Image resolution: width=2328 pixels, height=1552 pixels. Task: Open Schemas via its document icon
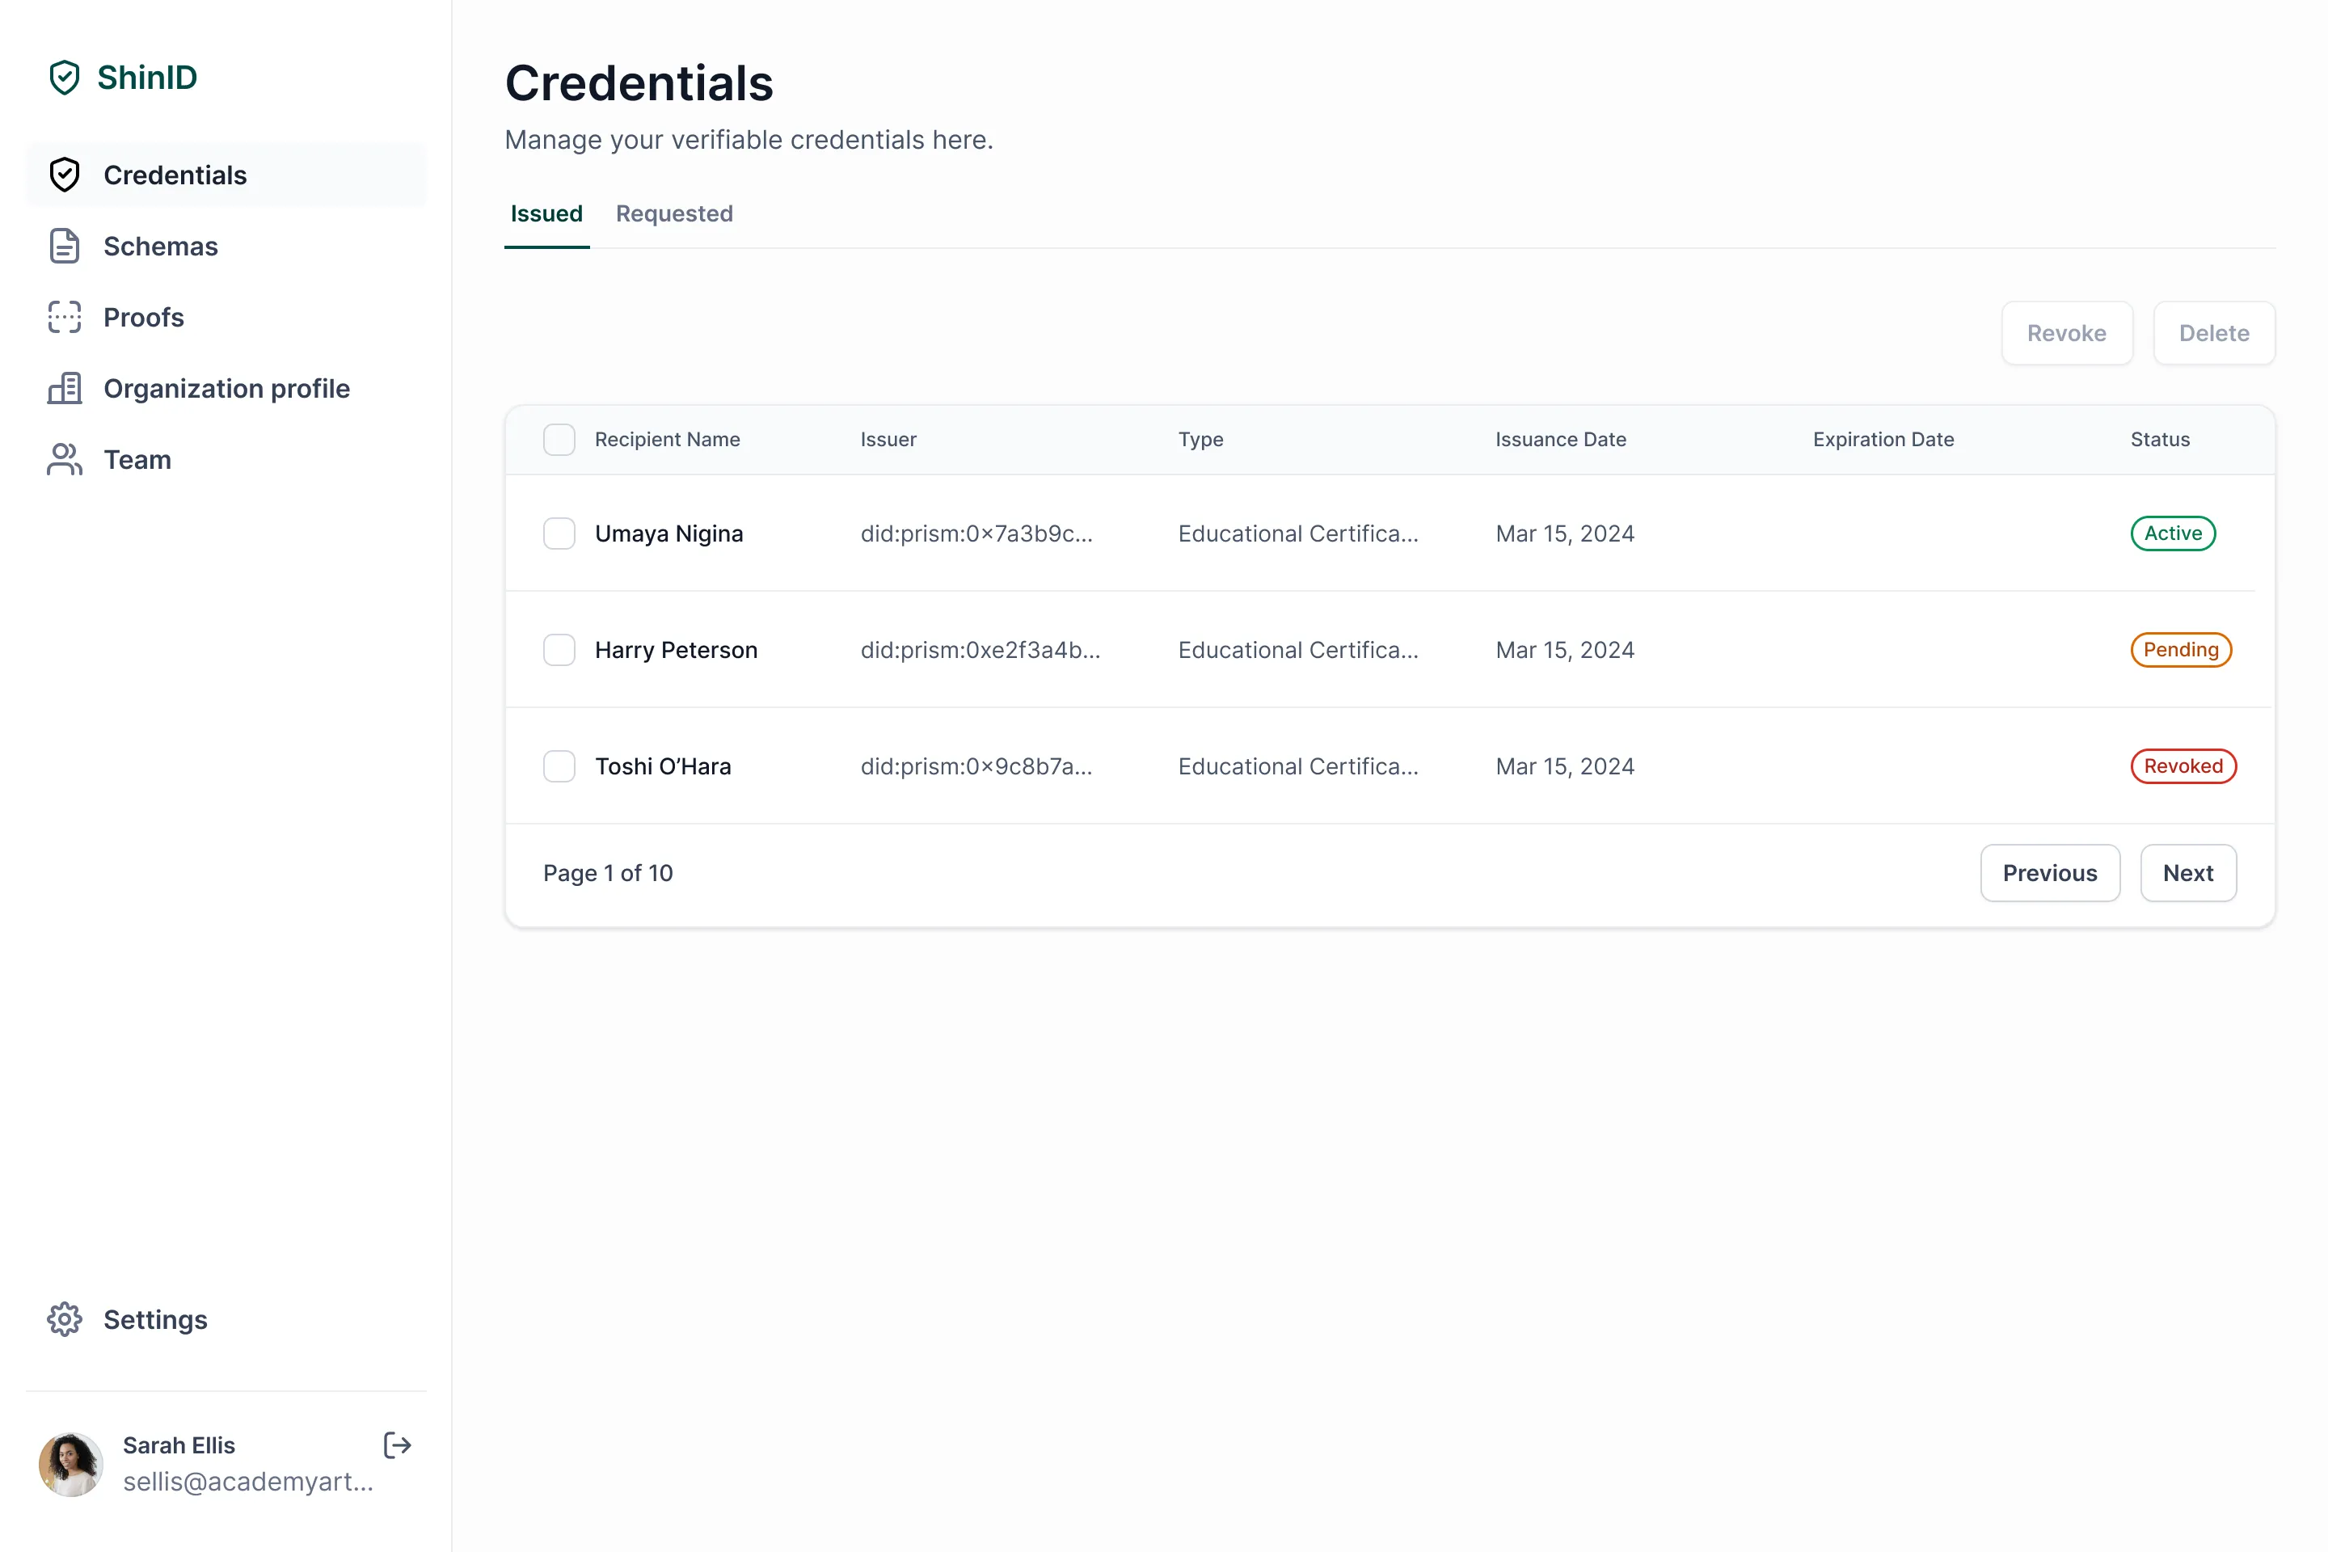point(65,246)
